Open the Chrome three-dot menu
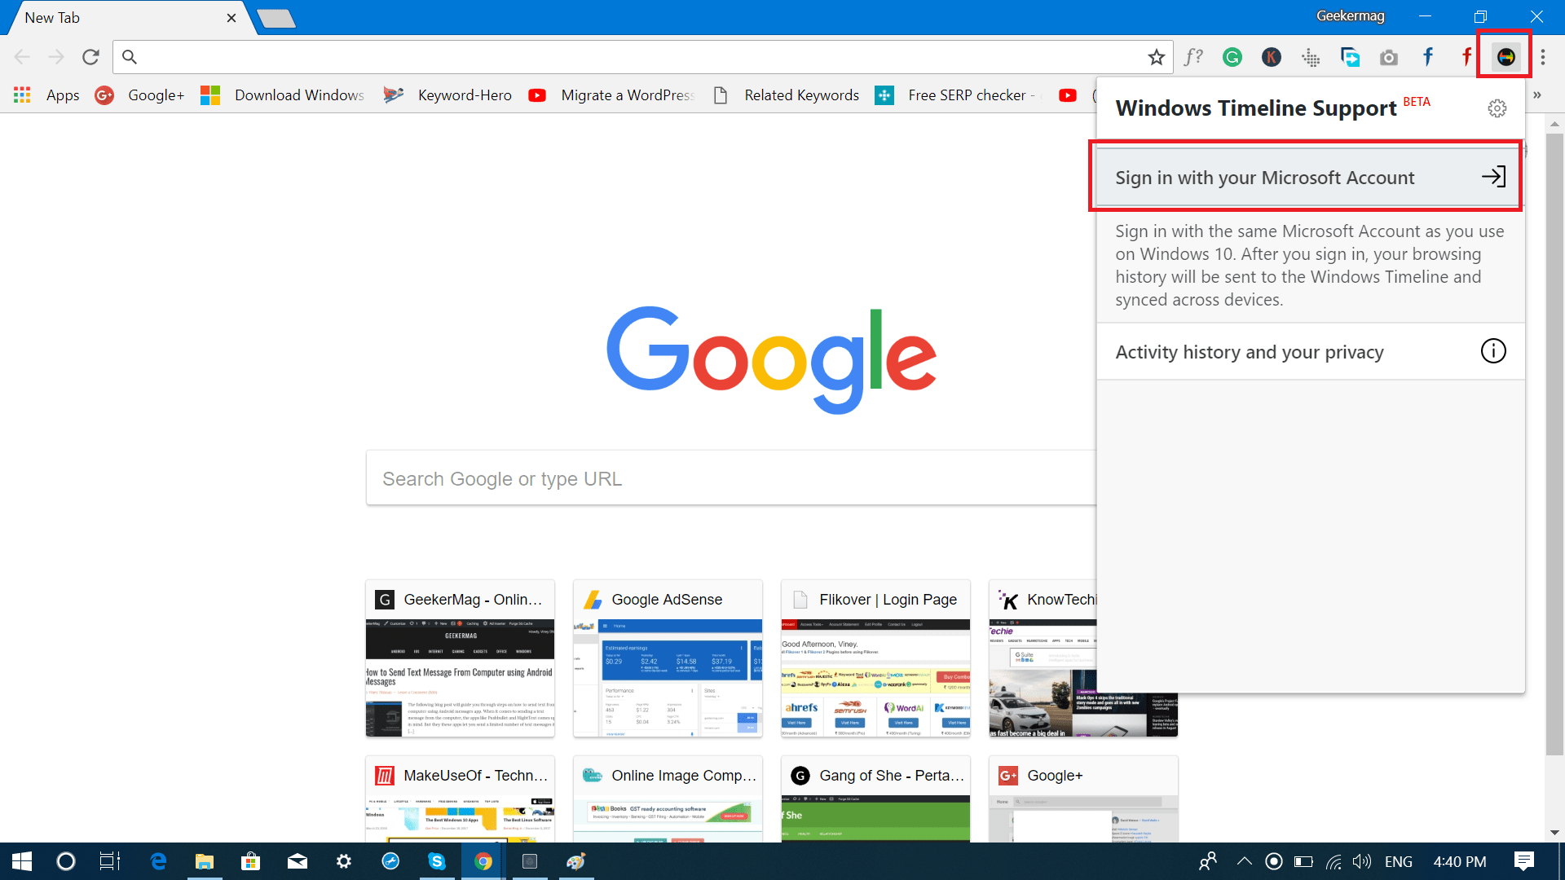 click(x=1543, y=57)
